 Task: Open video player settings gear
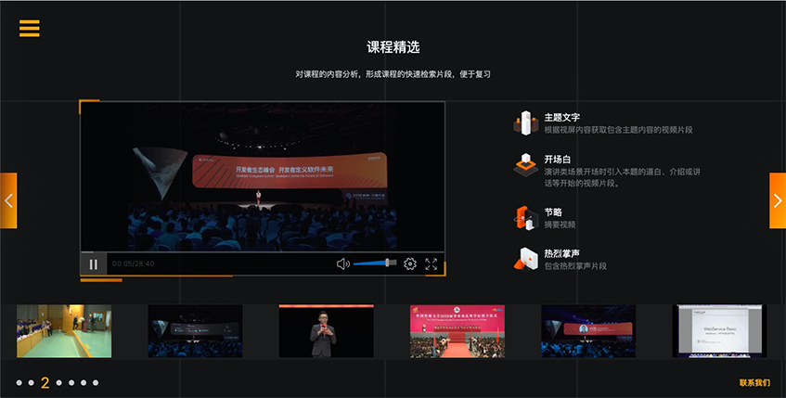pos(409,264)
